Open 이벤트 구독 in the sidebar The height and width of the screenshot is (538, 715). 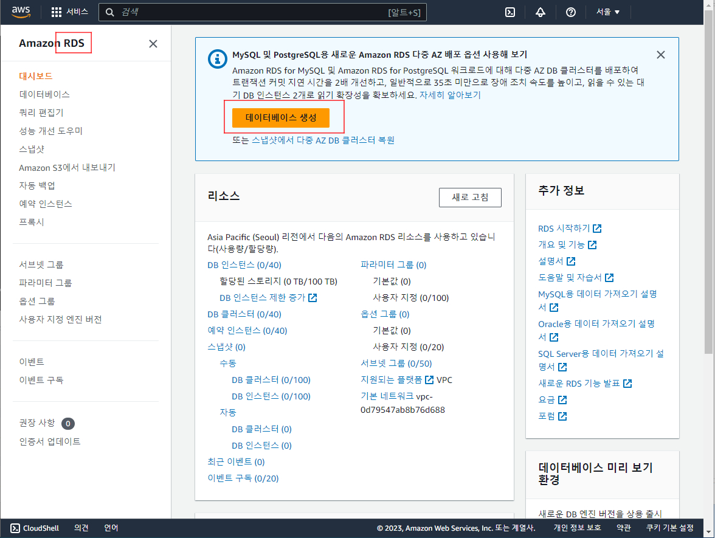click(41, 380)
